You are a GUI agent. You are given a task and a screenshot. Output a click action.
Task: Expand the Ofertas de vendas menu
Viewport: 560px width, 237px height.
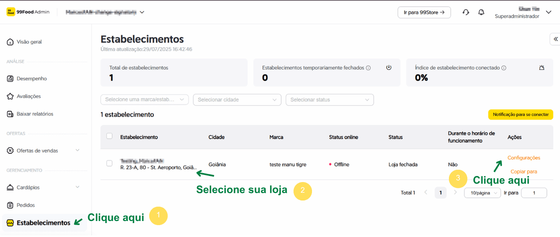point(43,150)
